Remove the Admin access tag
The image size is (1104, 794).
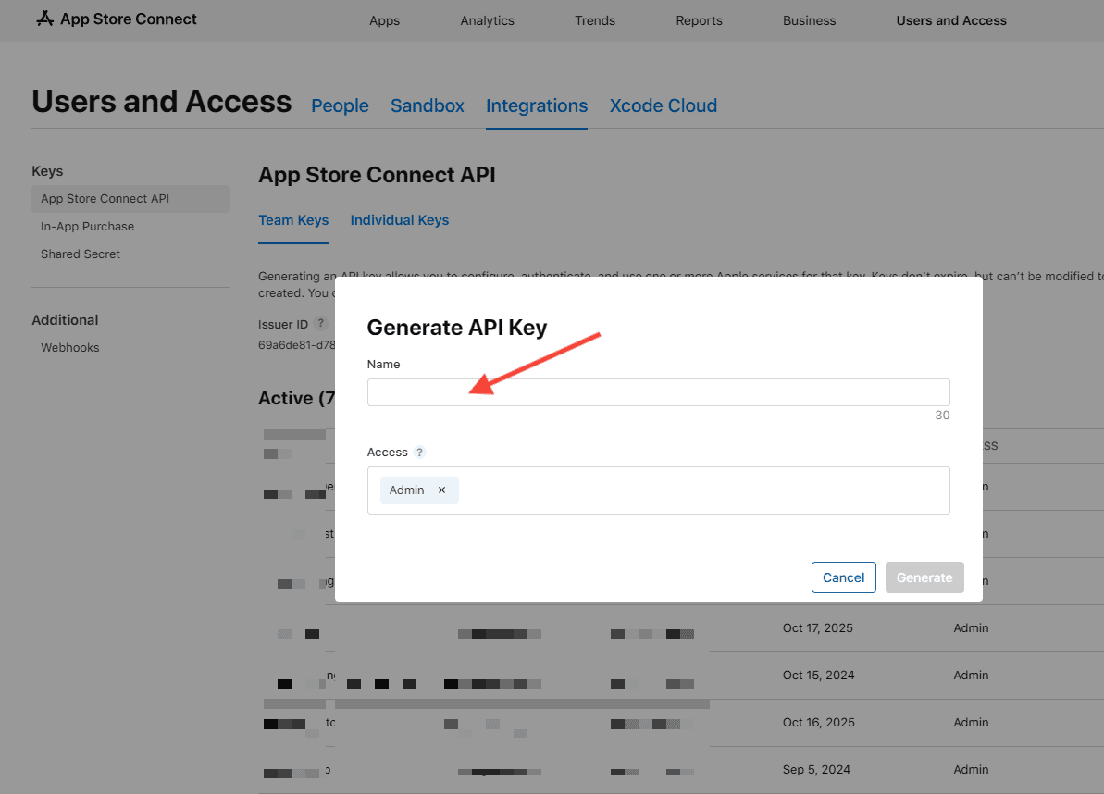tap(441, 490)
